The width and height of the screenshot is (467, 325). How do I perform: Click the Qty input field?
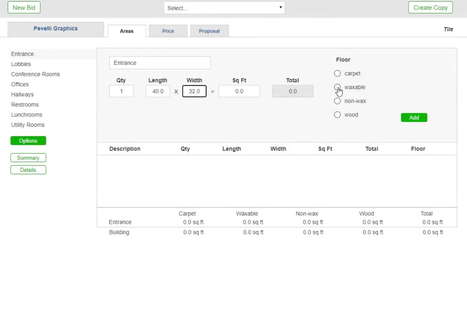pyautogui.click(x=121, y=91)
